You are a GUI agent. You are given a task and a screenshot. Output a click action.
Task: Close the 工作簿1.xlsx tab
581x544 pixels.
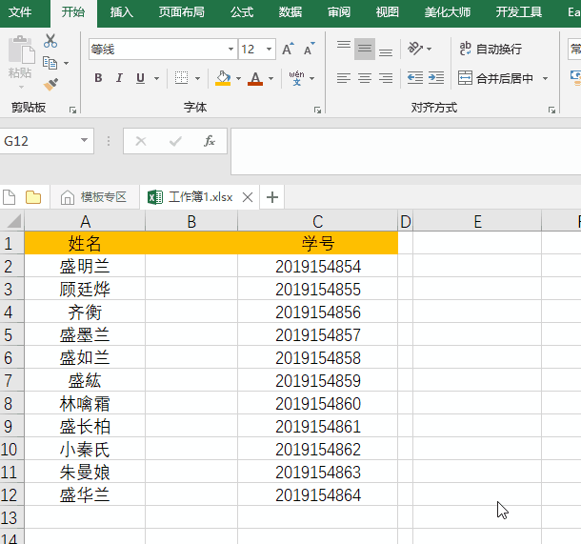point(248,197)
